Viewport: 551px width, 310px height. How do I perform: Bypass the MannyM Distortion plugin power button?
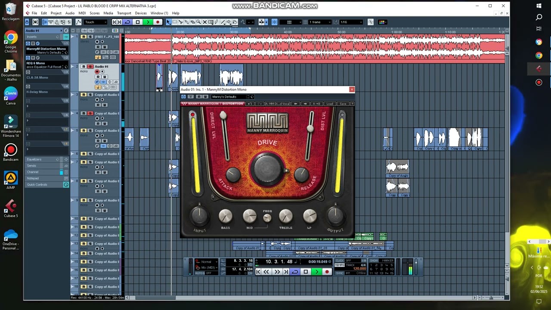click(183, 97)
